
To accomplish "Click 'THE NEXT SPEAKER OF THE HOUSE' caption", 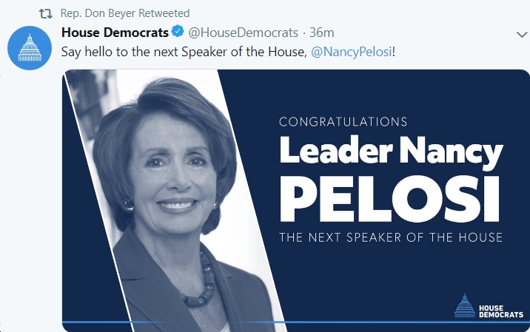I will [x=391, y=237].
